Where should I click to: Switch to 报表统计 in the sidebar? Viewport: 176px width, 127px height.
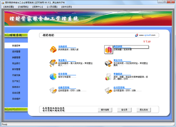(16, 87)
